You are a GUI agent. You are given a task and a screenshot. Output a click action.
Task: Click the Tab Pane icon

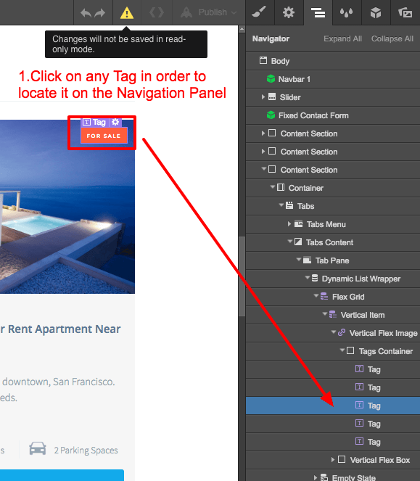click(307, 260)
